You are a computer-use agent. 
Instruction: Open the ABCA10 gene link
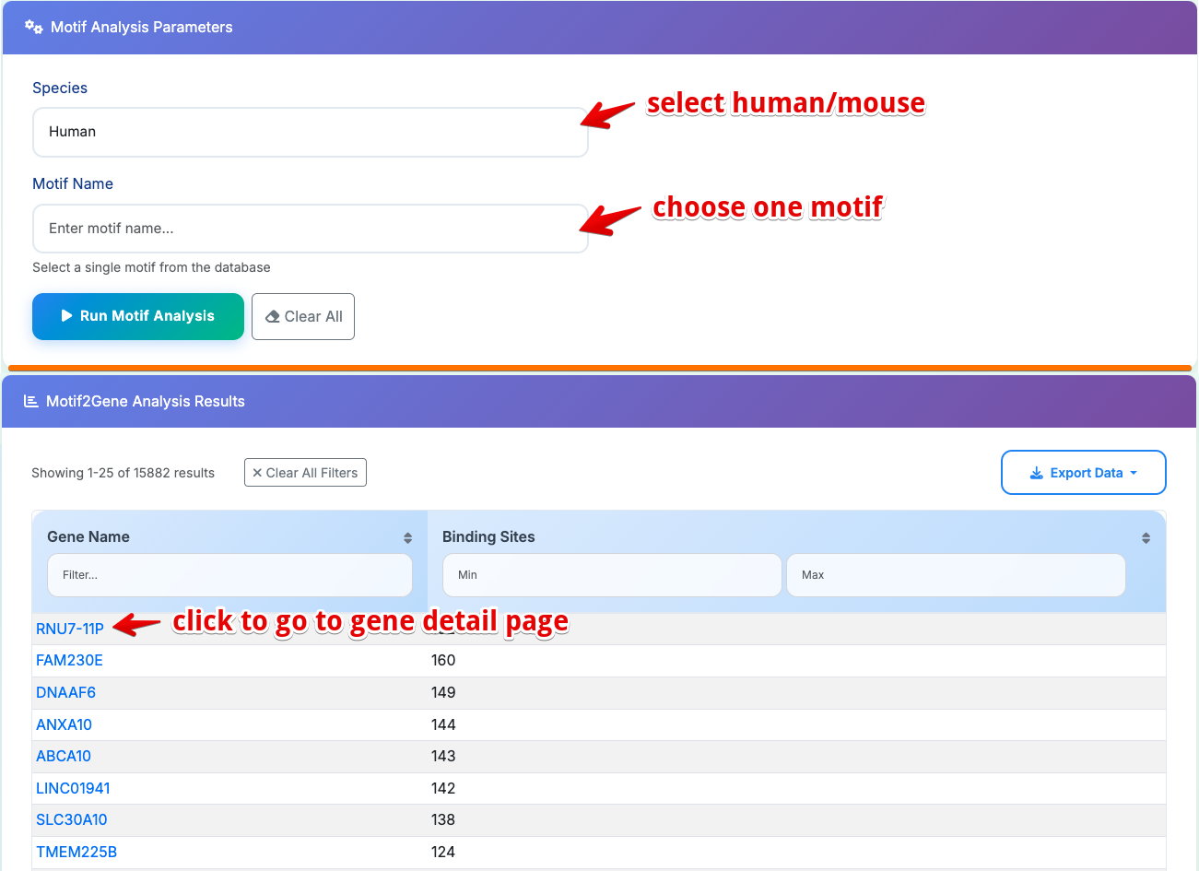64,756
